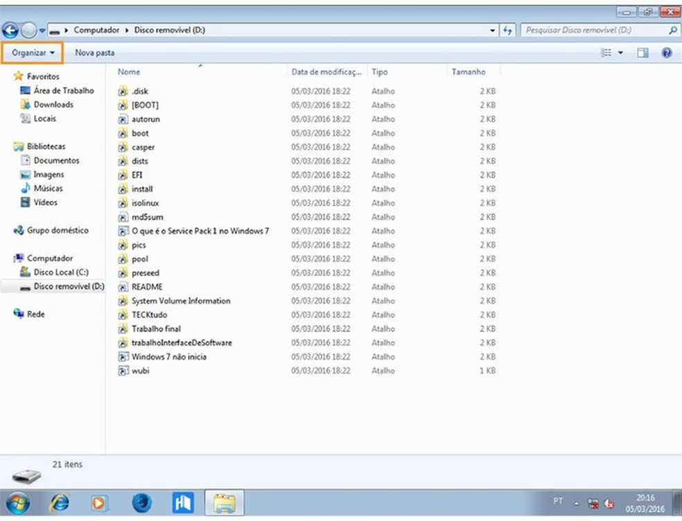Click the search magnifier icon
Screen dimensions: 682x521
click(x=672, y=30)
